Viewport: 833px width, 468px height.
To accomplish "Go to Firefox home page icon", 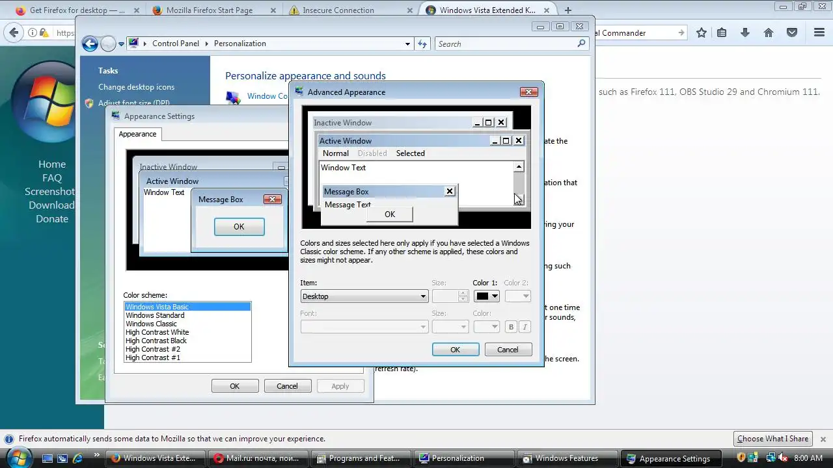I will click(x=769, y=32).
